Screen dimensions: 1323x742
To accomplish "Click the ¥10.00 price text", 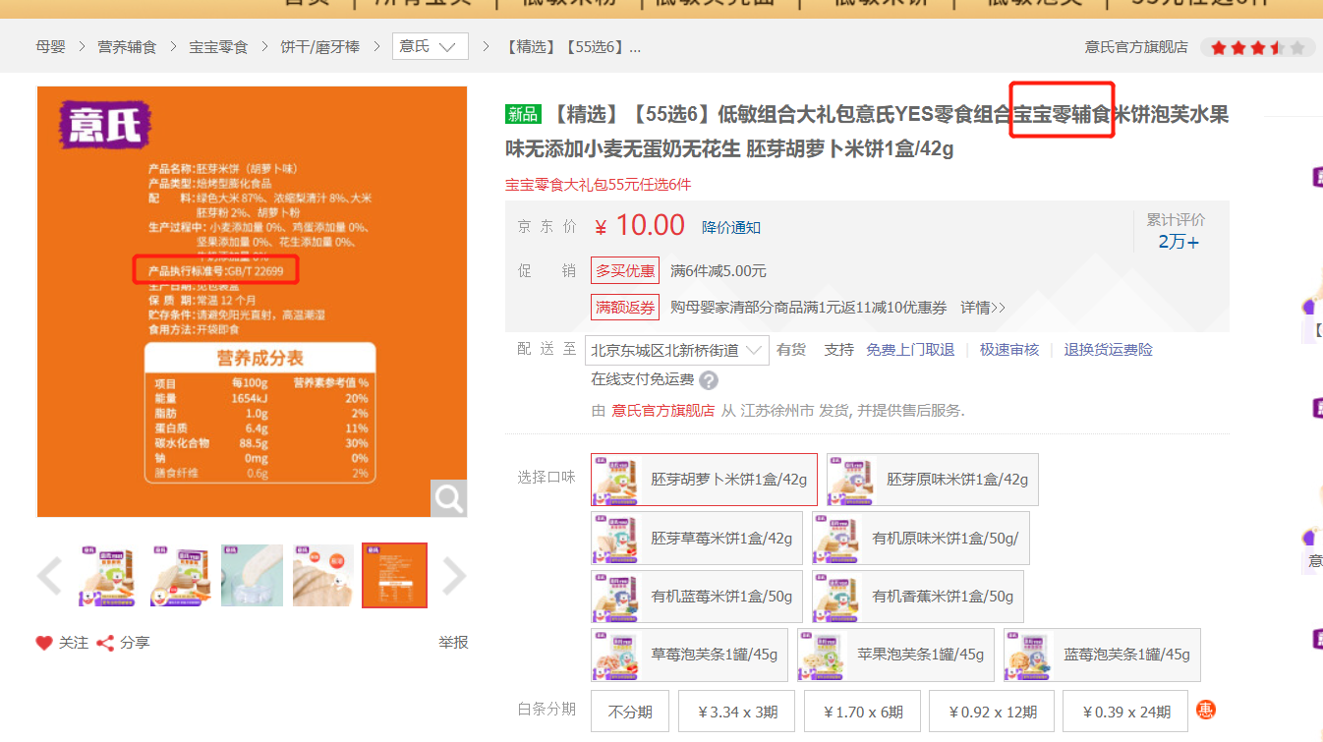I will click(x=640, y=226).
